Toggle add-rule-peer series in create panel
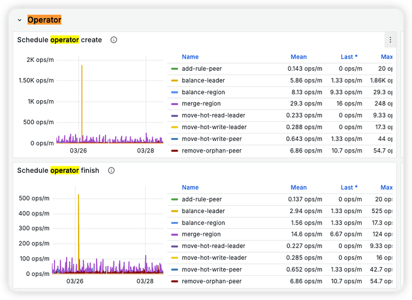The height and width of the screenshot is (300, 412). point(202,68)
